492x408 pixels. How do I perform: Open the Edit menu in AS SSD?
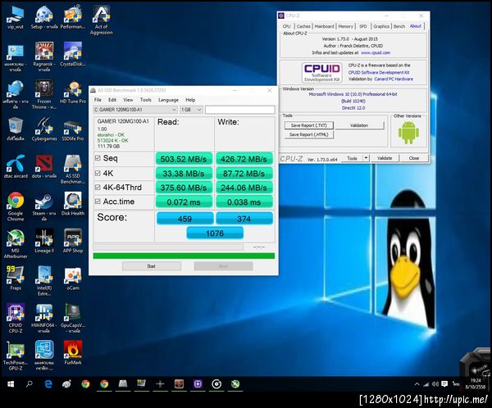[x=112, y=100]
